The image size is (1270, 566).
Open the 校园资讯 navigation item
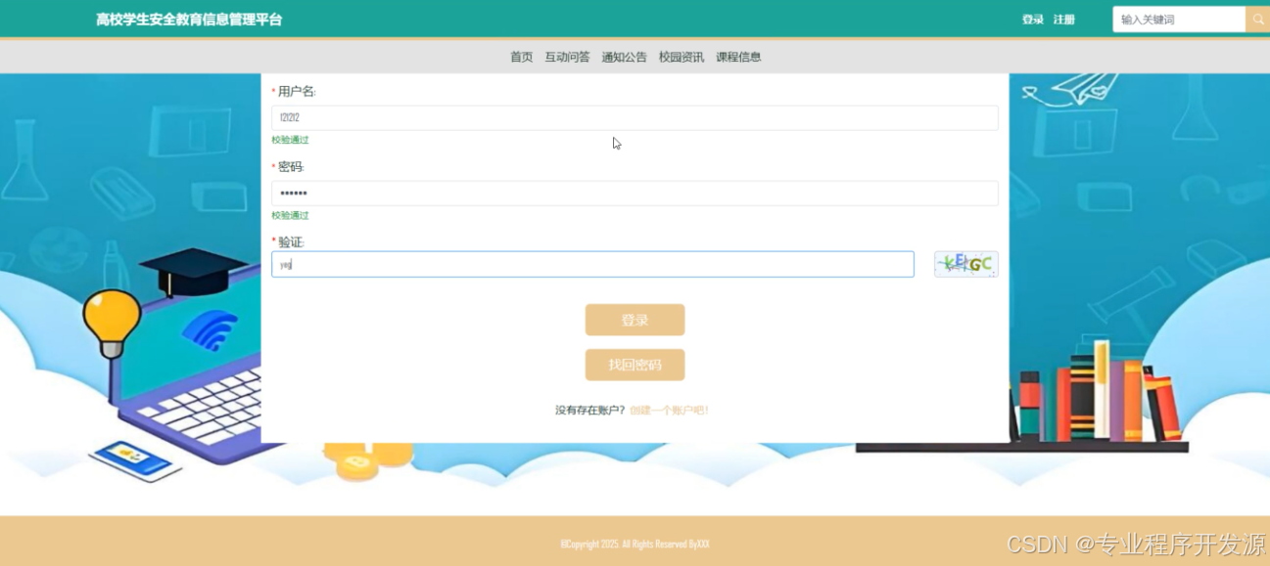(x=681, y=57)
